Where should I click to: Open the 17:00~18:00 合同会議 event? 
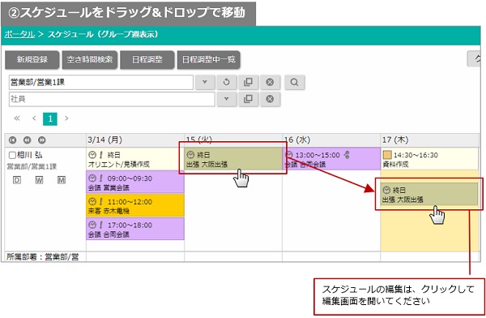pos(135,230)
